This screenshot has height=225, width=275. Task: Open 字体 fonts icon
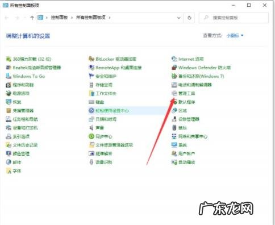(9, 171)
